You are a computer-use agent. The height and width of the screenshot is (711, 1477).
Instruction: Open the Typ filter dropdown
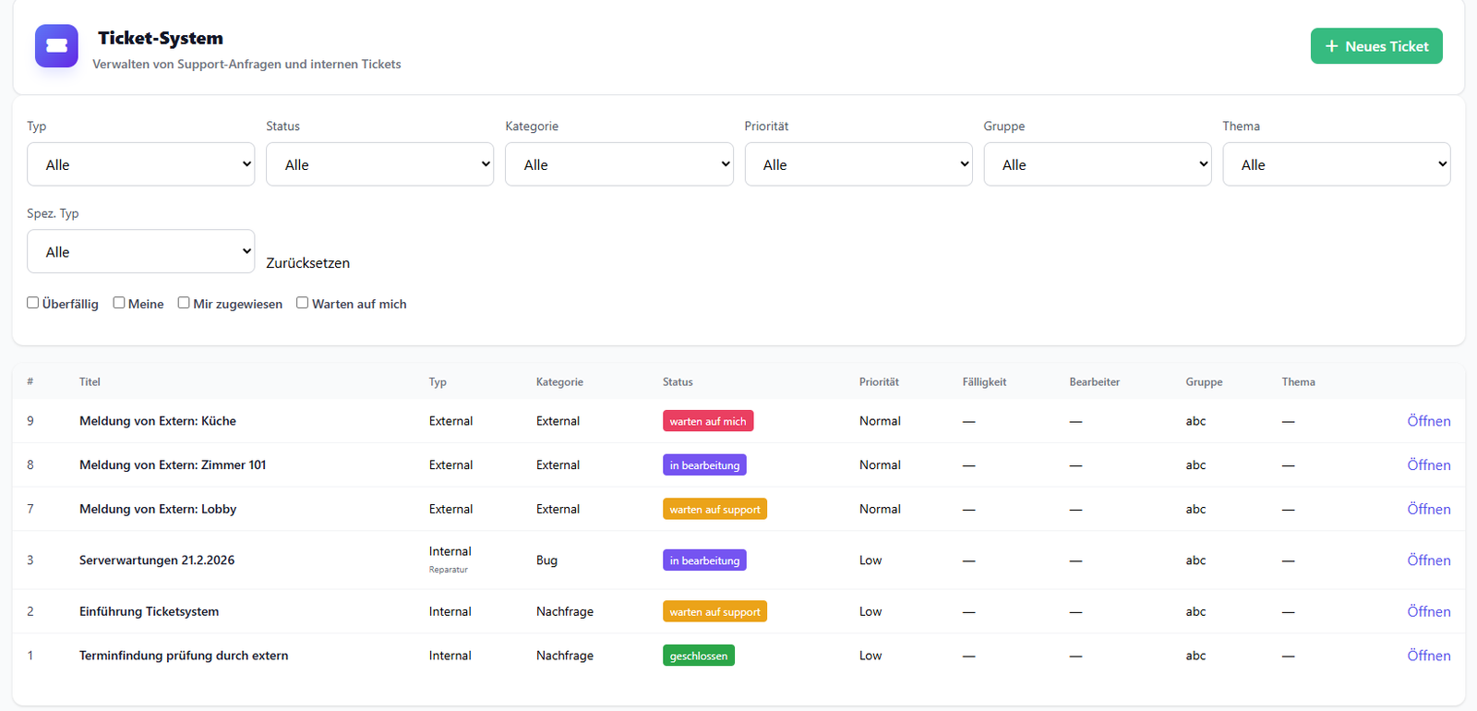[140, 164]
